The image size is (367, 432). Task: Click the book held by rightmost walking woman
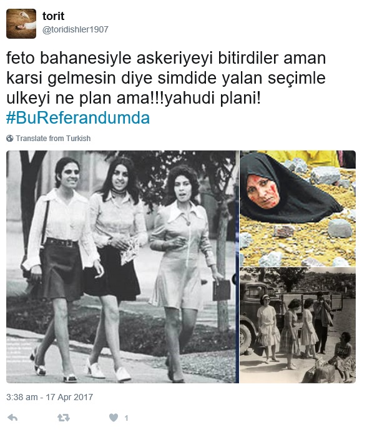(x=222, y=290)
